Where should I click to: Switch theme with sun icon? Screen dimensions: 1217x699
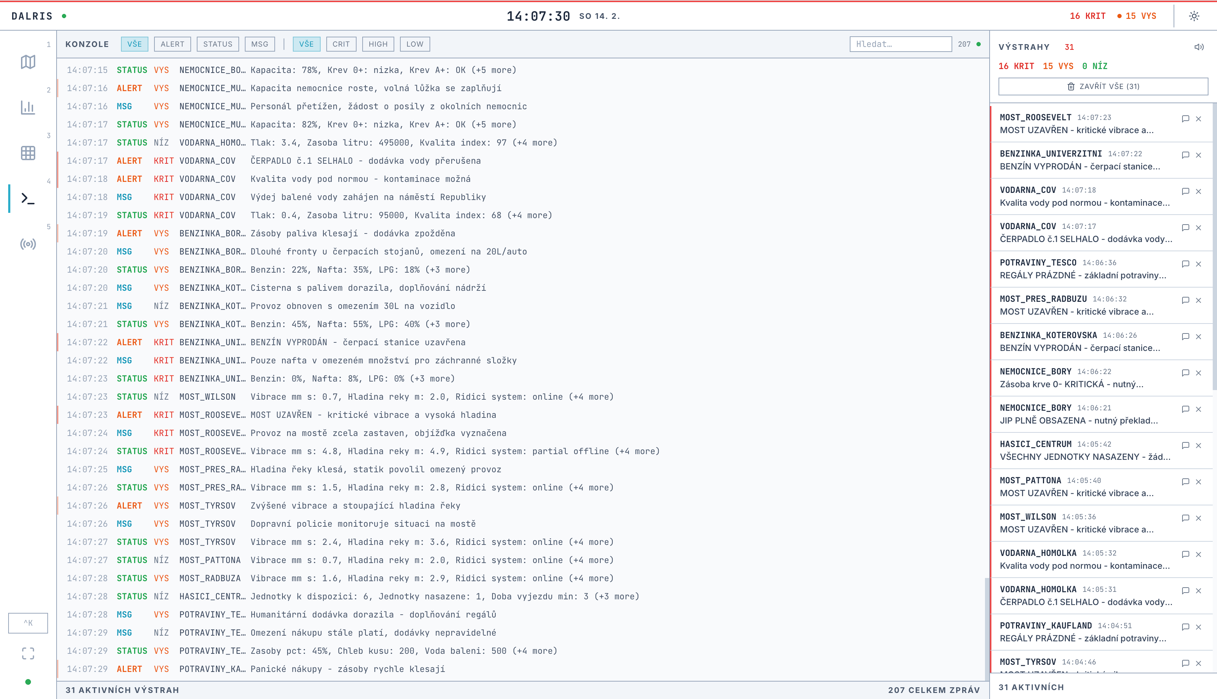(x=1194, y=16)
